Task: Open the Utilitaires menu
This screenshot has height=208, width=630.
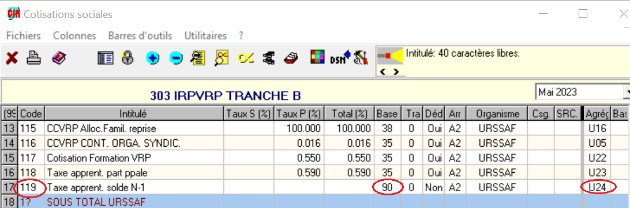Action: coord(205,36)
